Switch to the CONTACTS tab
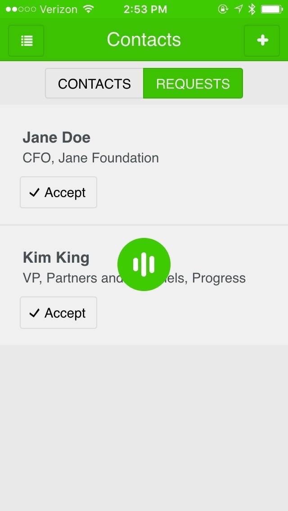 pos(94,84)
